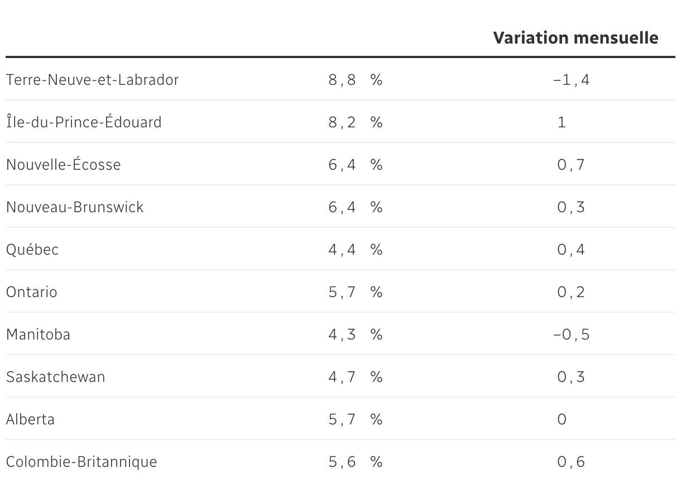The image size is (681, 487).
Task: Click the 8,8 % rate for Terre-Neuve-et-Labrador
Action: tap(356, 80)
